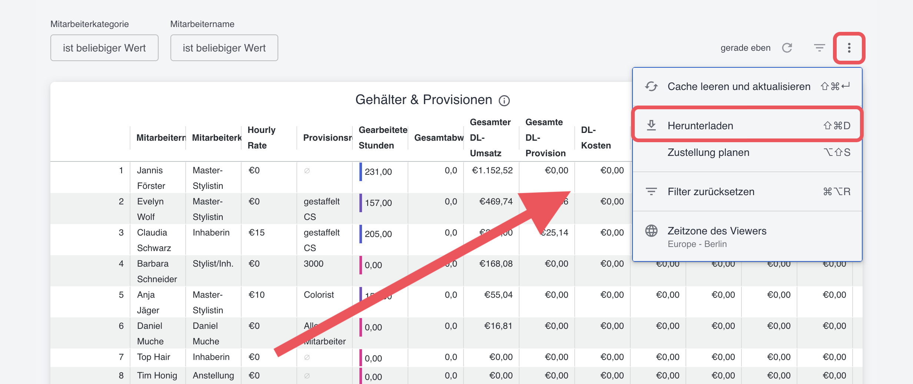Click the 'Gesamtabw' column header
The height and width of the screenshot is (384, 913).
point(435,138)
